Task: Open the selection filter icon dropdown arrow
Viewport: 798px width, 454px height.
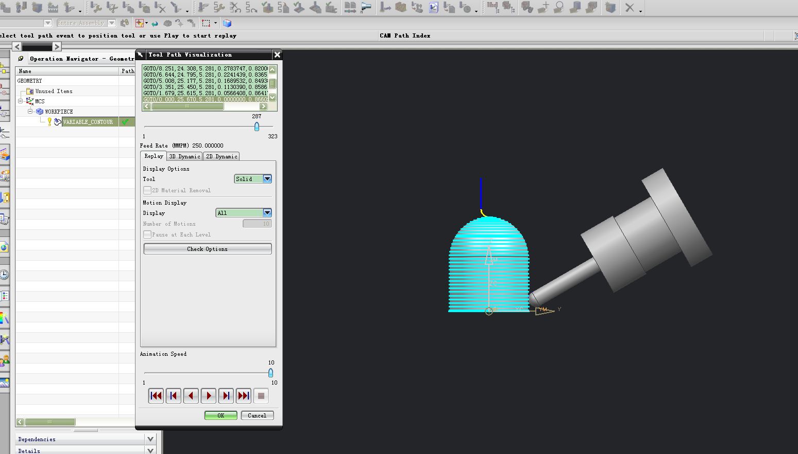Action: [x=146, y=23]
